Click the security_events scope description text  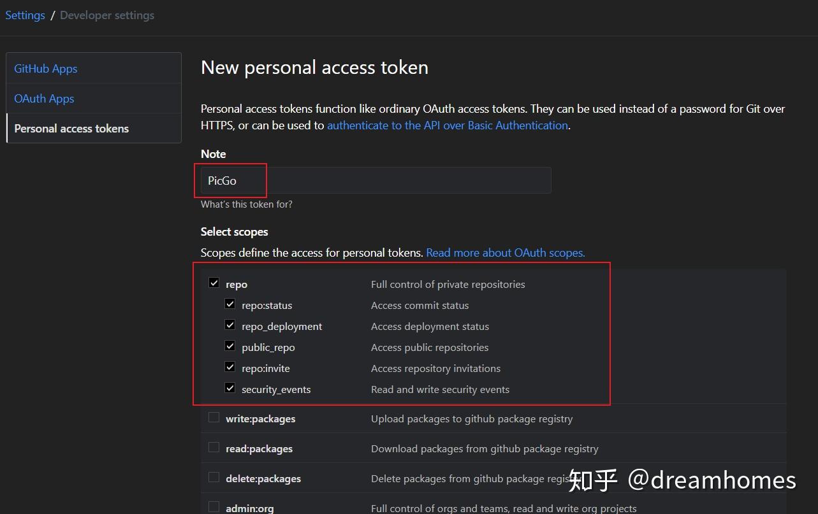coord(440,389)
